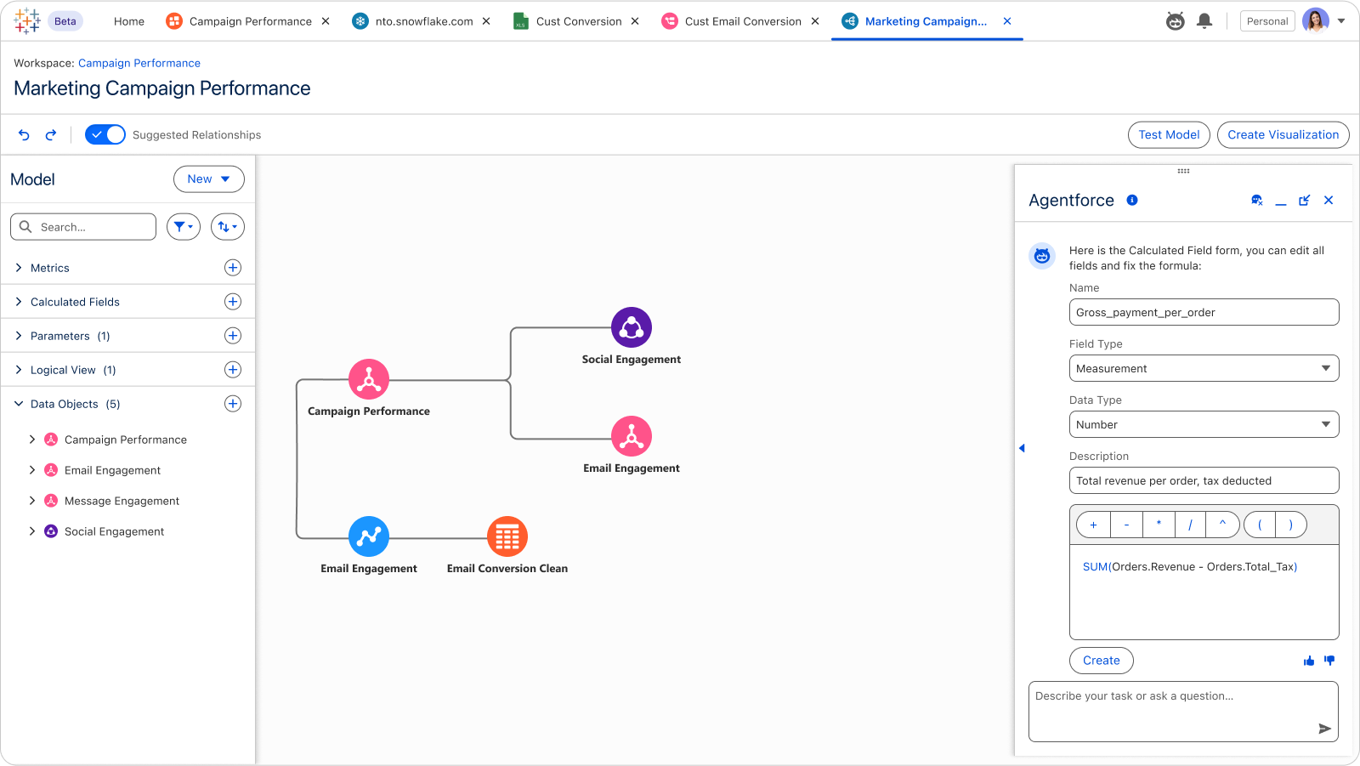Close the Cust Email Conversion tab
The width and height of the screenshot is (1360, 766).
815,21
